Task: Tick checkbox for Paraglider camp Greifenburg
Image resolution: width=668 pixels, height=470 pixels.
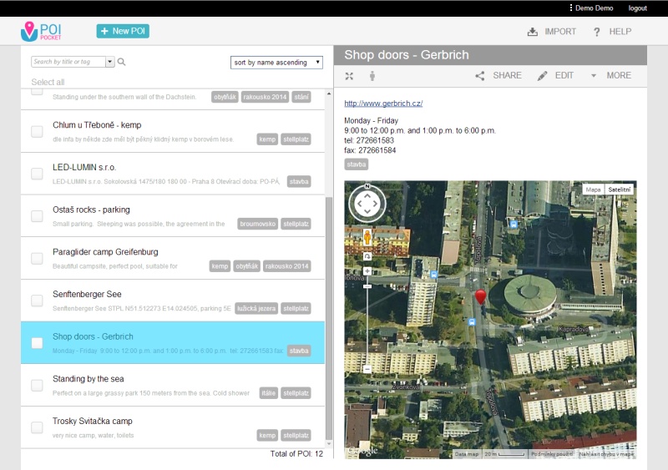Action: [37, 258]
